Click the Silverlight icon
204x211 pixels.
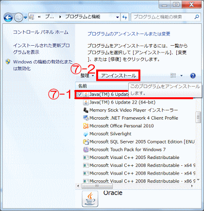[86, 134]
